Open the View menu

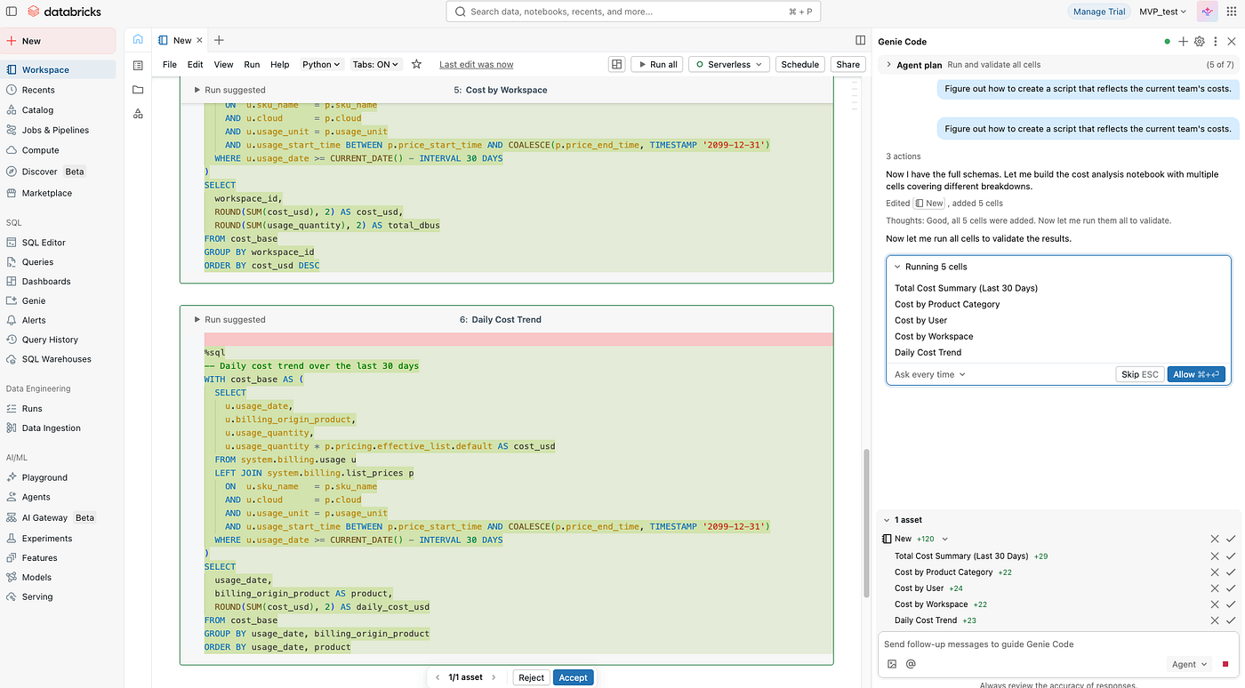223,64
